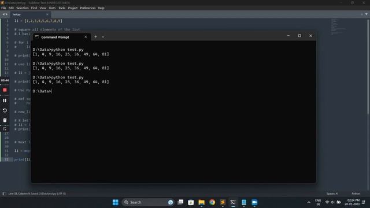The image size is (370, 208).
Task: Close the test.py tab in Sublime Text
Action: pos(47,14)
